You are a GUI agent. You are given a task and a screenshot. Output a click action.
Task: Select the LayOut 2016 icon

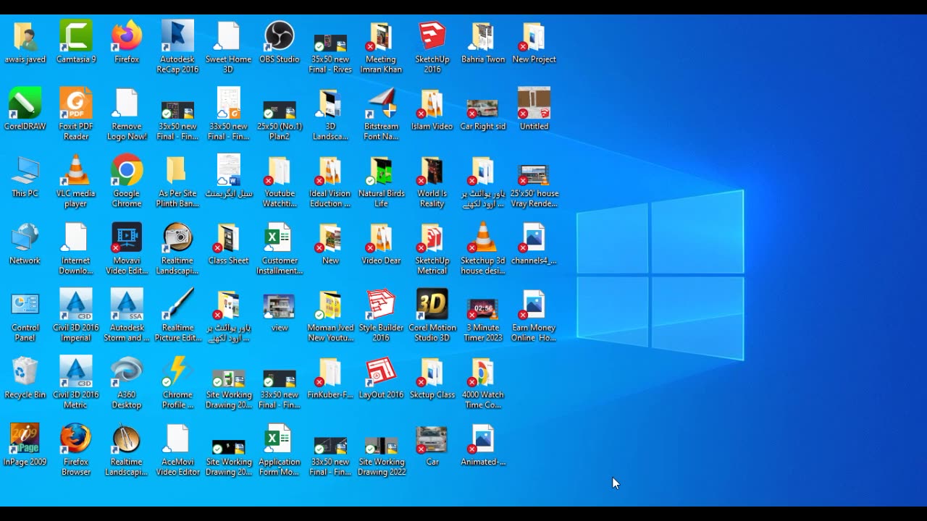381,372
